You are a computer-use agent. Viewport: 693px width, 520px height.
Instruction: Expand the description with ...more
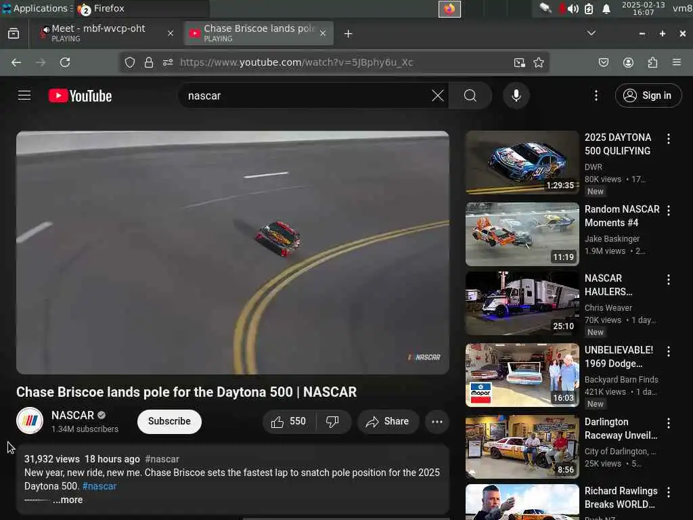point(68,500)
